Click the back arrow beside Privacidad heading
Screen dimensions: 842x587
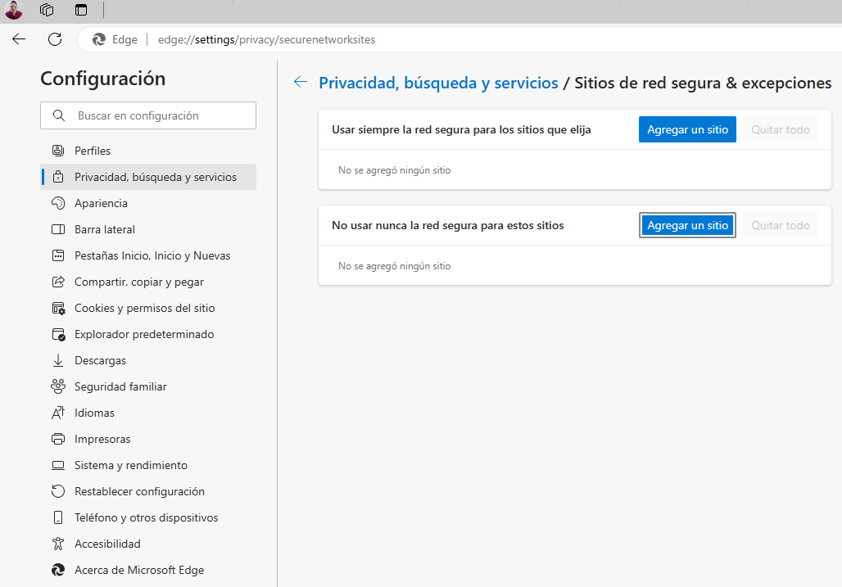click(301, 82)
